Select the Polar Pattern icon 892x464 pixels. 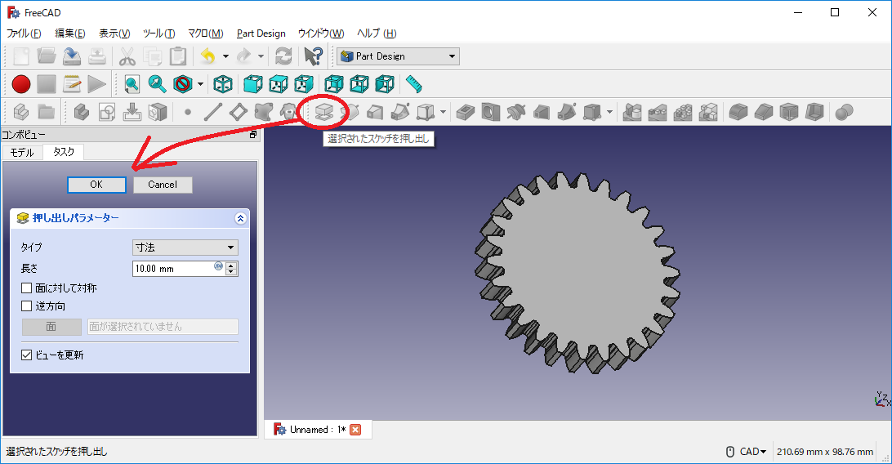coord(683,112)
